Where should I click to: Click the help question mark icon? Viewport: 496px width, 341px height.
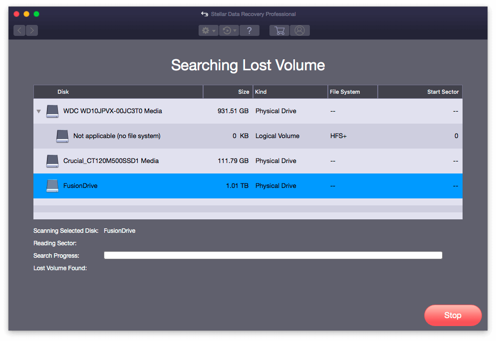tap(249, 30)
